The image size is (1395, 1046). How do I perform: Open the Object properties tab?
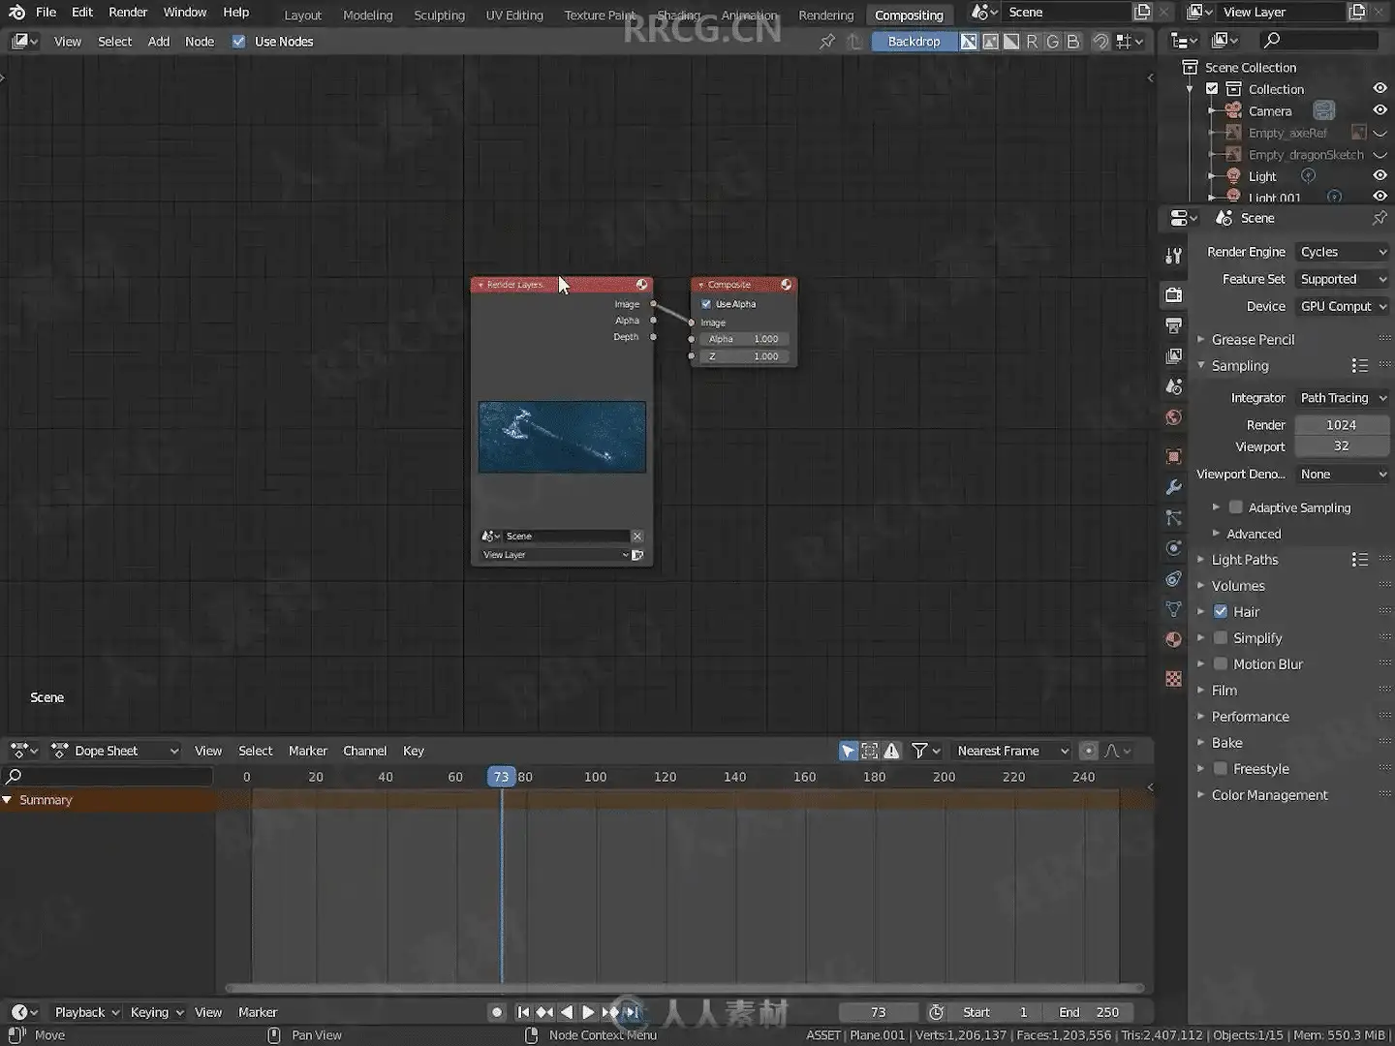click(1174, 456)
